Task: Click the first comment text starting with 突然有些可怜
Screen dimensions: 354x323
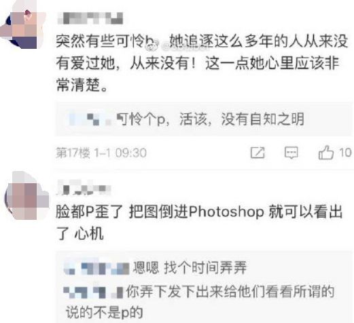Action: pyautogui.click(x=202, y=63)
